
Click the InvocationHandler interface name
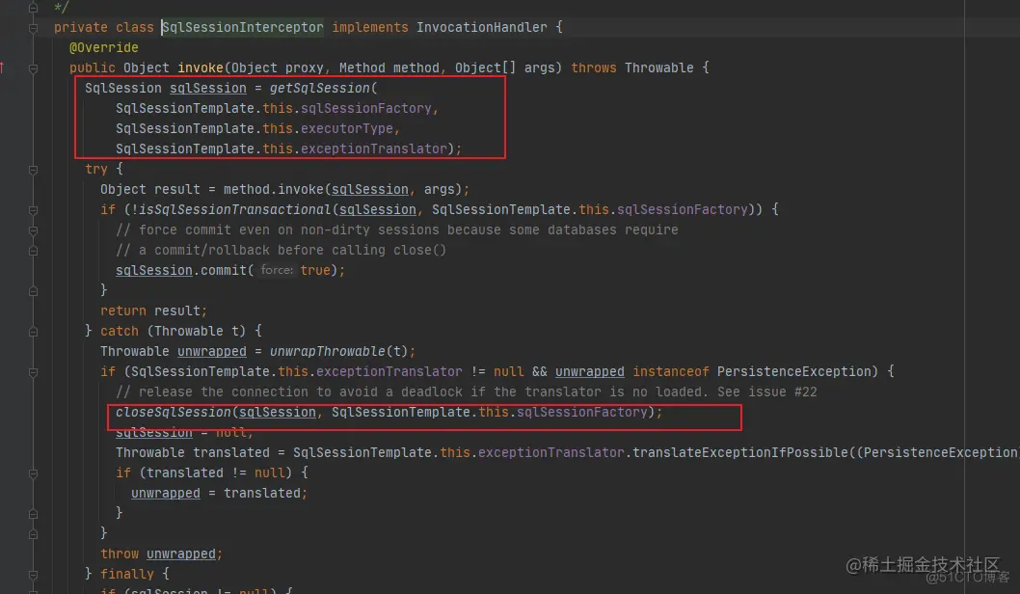click(481, 27)
